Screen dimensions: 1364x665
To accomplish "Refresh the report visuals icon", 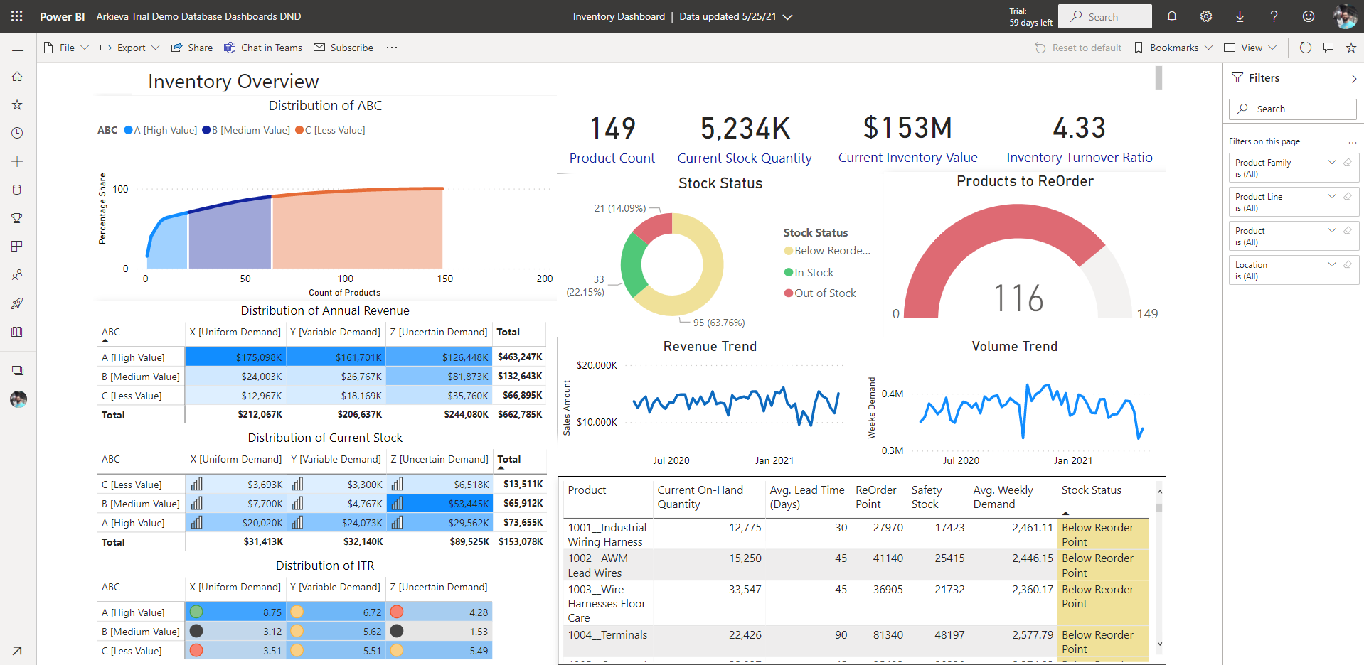I will click(x=1305, y=48).
